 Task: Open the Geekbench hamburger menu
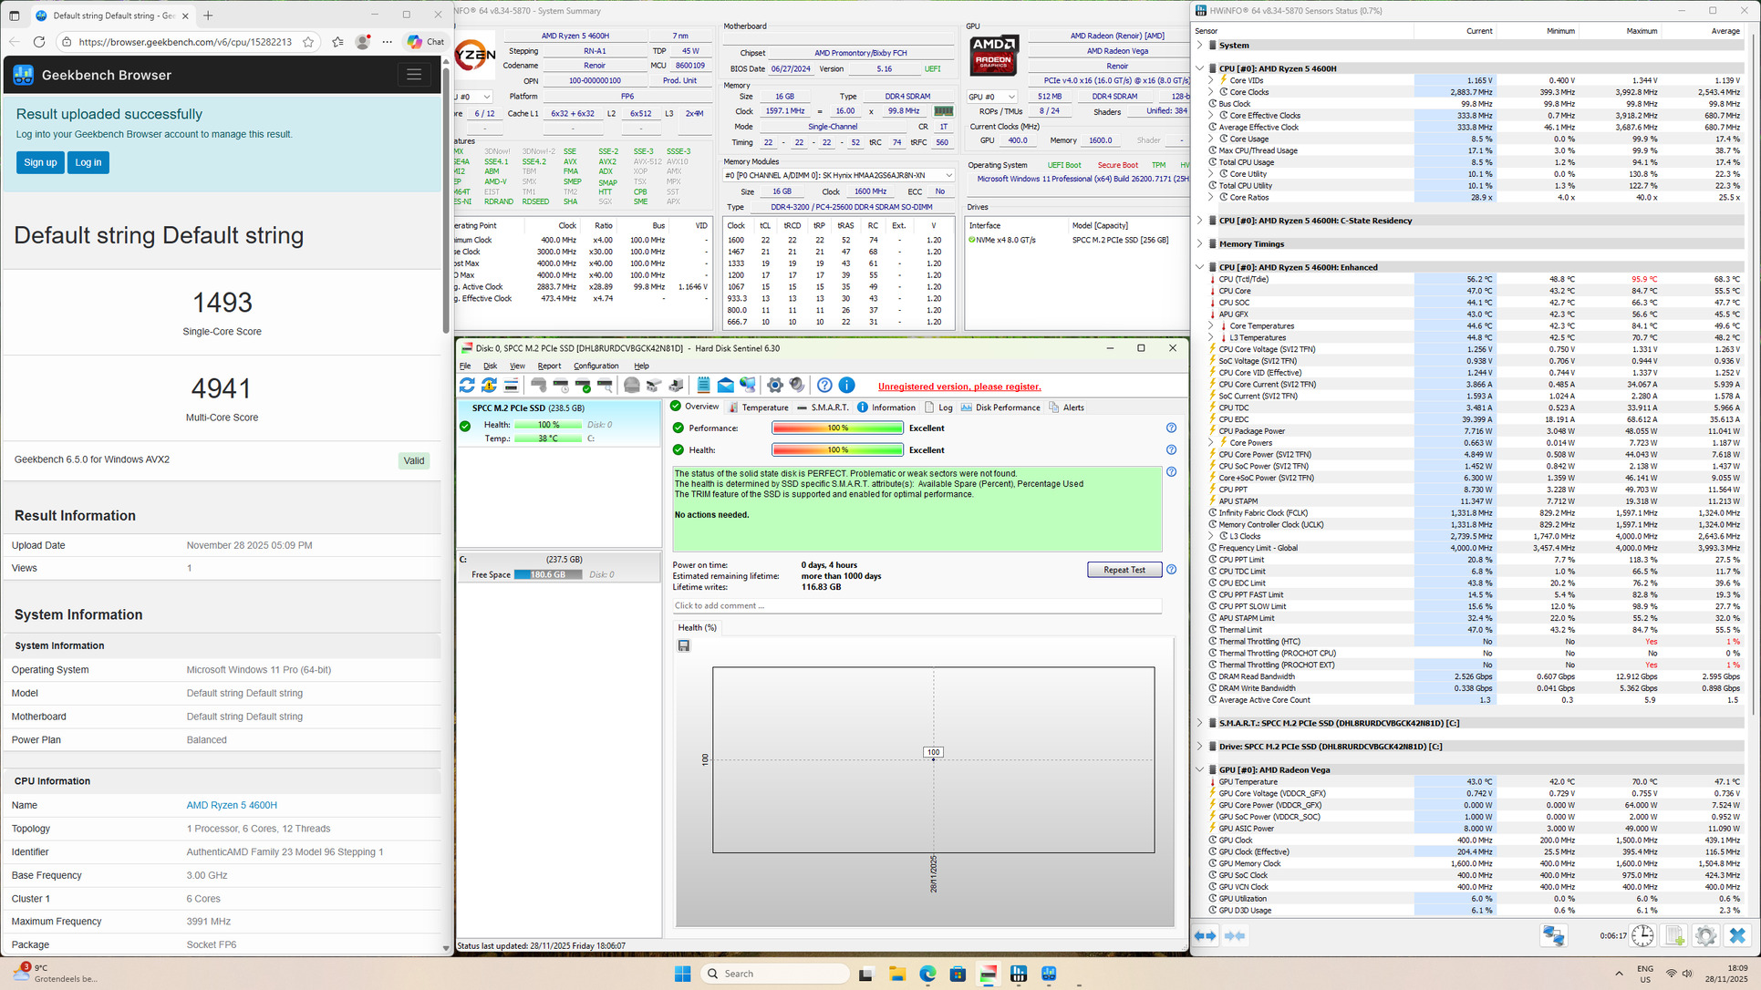(414, 75)
